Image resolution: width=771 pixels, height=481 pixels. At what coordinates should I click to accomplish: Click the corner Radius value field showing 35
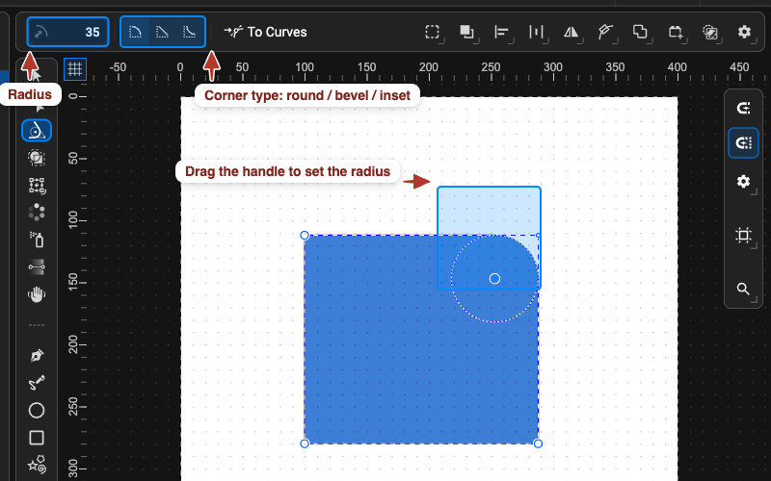(x=67, y=32)
